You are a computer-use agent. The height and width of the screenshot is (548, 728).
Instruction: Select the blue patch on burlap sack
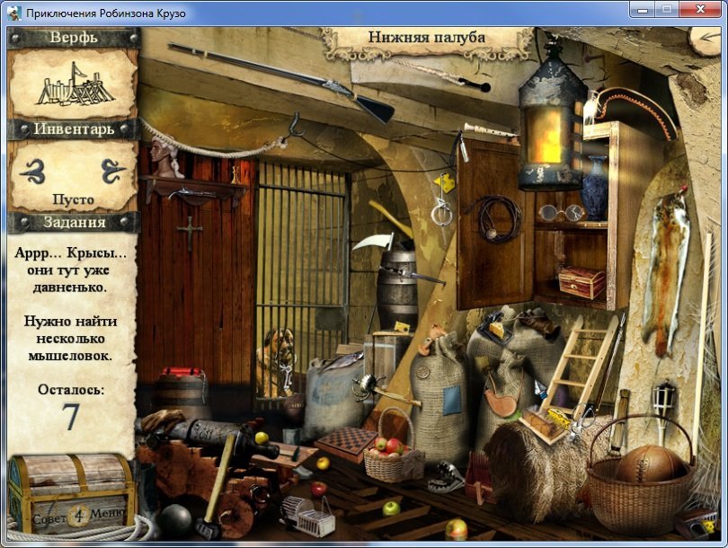[453, 401]
